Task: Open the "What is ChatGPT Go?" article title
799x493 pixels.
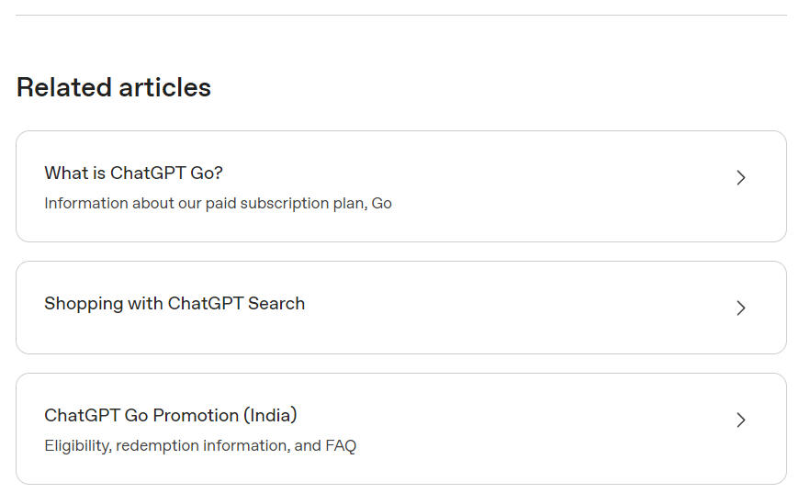Action: coord(133,173)
